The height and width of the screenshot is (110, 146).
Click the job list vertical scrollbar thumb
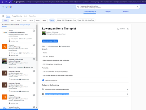pos(37,43)
